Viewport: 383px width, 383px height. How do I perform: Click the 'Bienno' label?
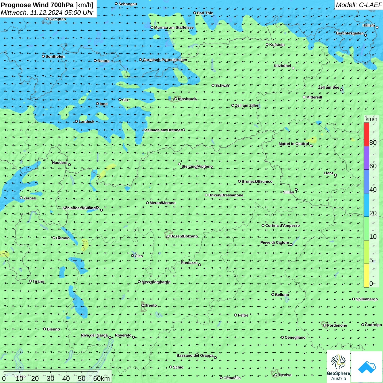(x=53, y=329)
